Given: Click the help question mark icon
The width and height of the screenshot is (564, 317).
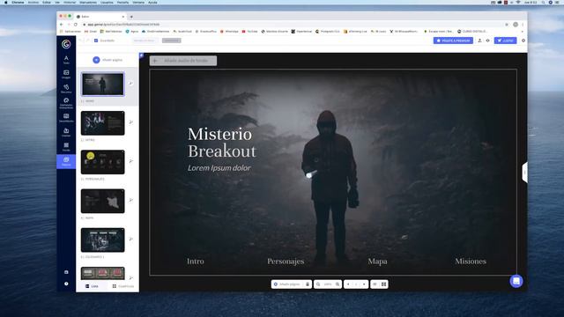Looking at the screenshot, I should (66, 284).
